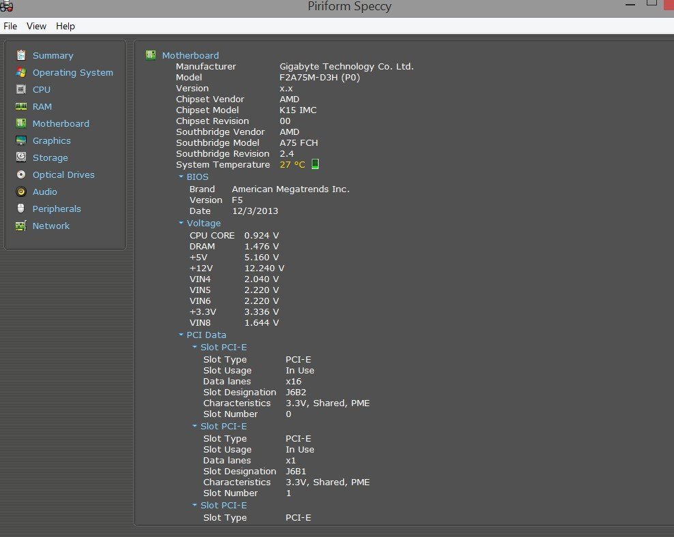The image size is (674, 537).
Task: Click the Audio speaker icon in sidebar
Action: (x=21, y=191)
